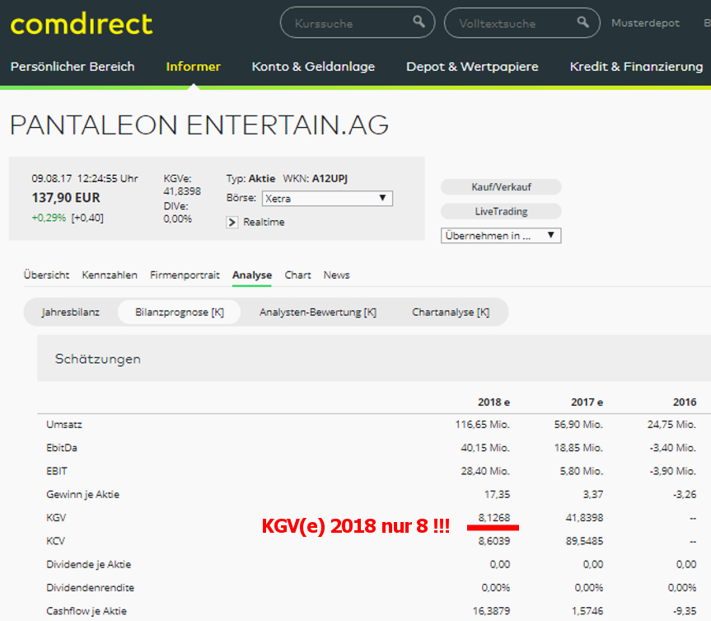Click the Kauf/Verkauf button
The height and width of the screenshot is (621, 711).
tap(500, 186)
